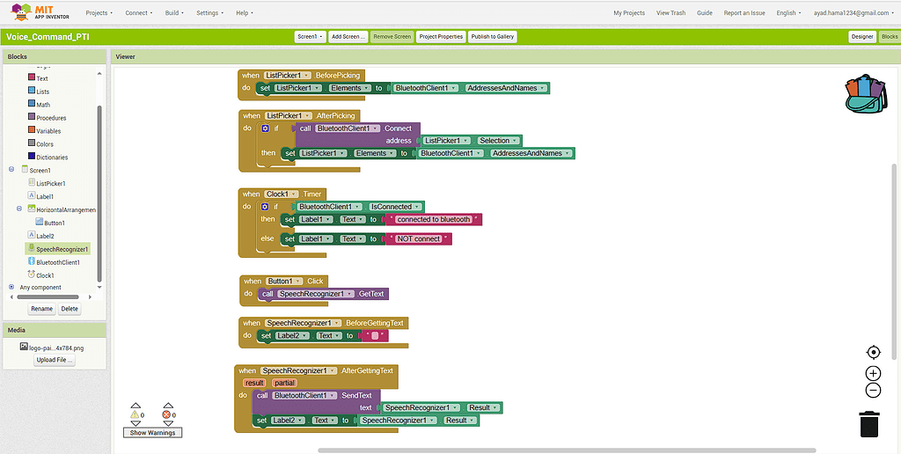Switch to the Designer view

(861, 37)
